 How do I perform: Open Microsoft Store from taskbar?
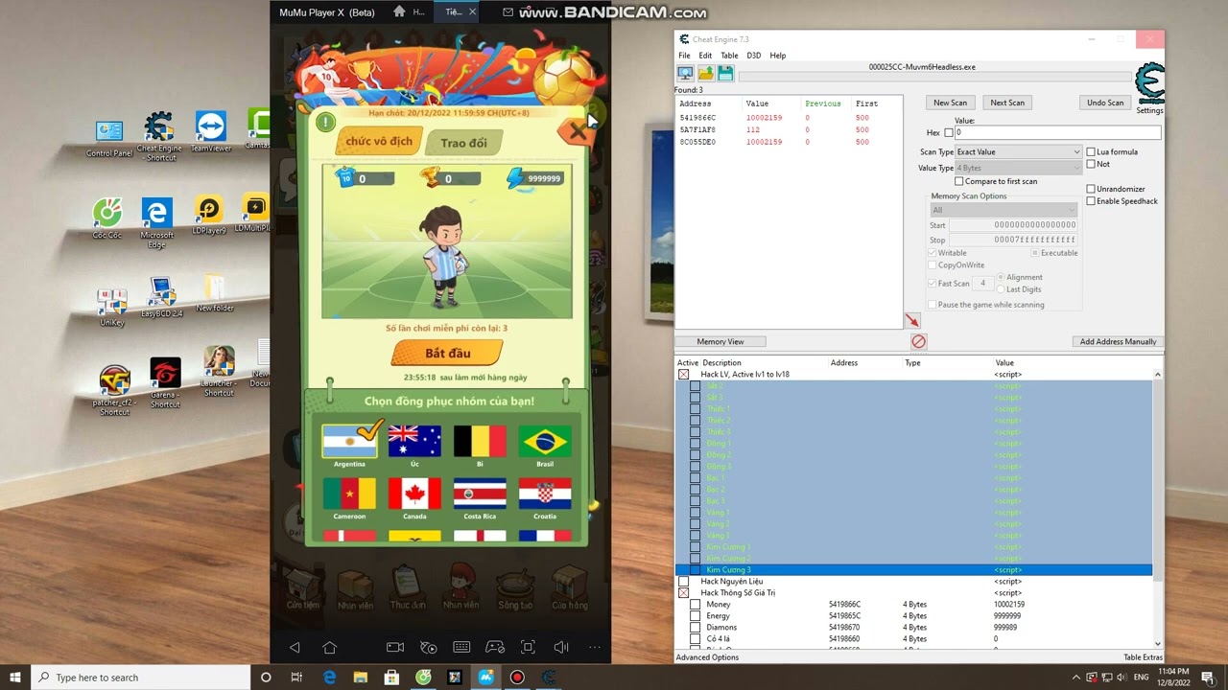pyautogui.click(x=391, y=678)
